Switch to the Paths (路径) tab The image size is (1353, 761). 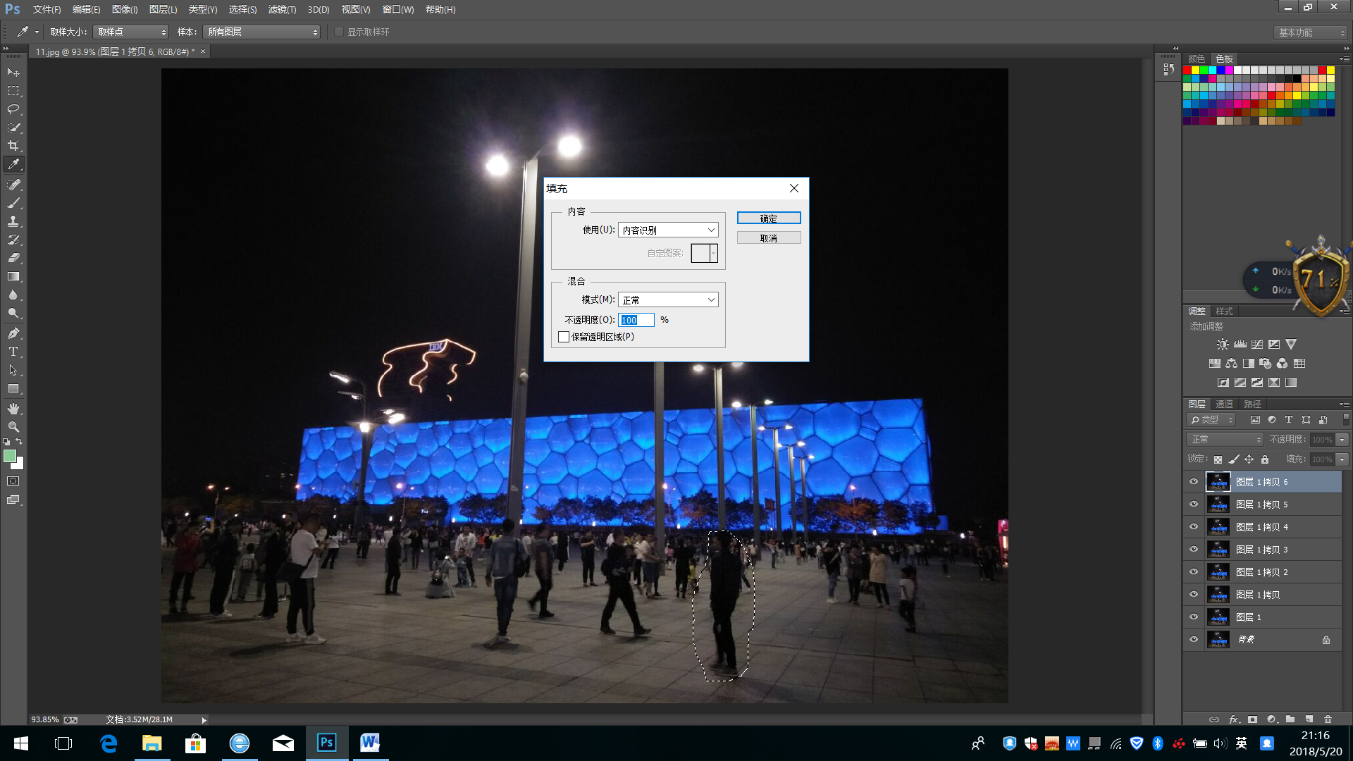coord(1252,404)
